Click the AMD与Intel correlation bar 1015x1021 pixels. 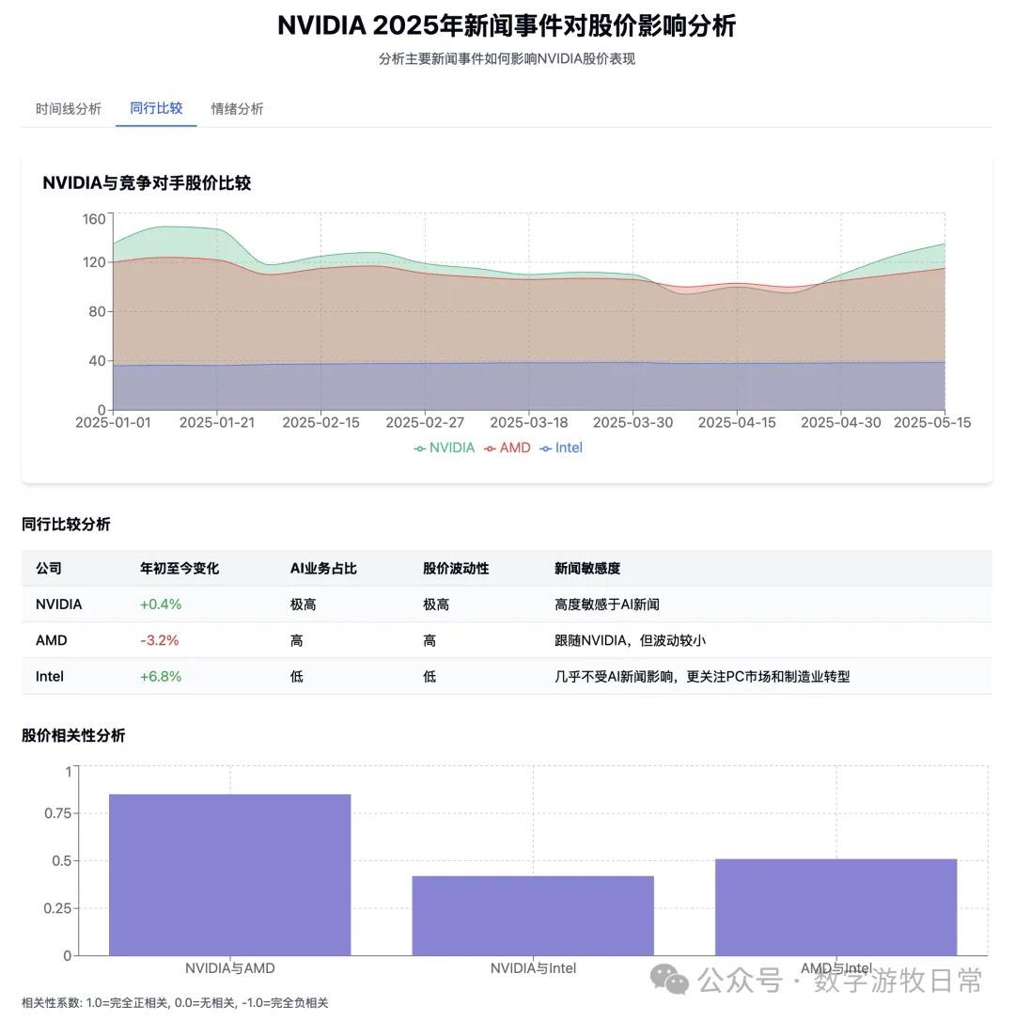[x=835, y=906]
